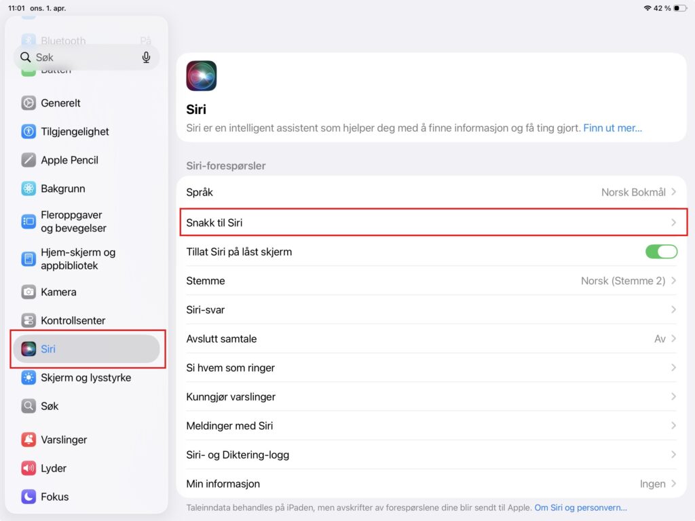Select Varslinger bell icon
Image resolution: width=695 pixels, height=521 pixels.
[29, 440]
